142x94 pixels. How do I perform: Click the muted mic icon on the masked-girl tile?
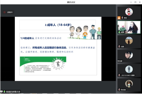(119, 90)
